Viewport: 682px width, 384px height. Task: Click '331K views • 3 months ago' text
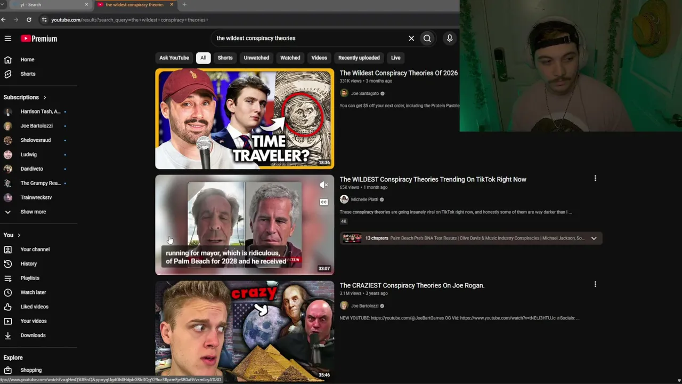tap(366, 81)
